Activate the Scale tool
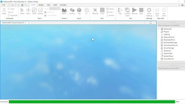Image resolution: width=185 pixels, height=104 pixels. tap(34, 11)
